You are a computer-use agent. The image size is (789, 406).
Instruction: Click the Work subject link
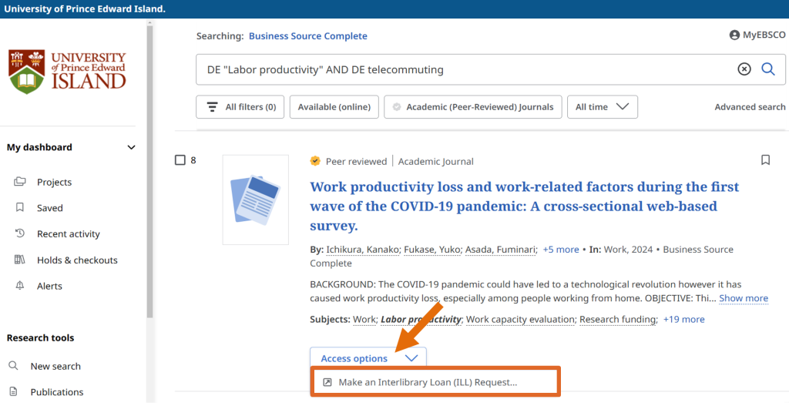pos(364,320)
